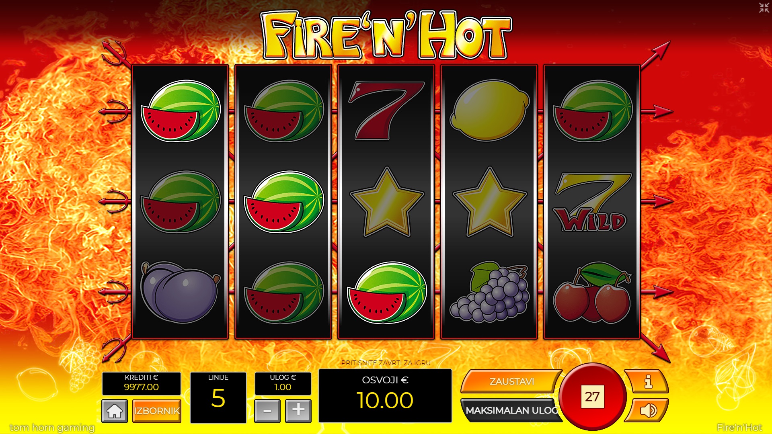Click the Fire'n'Hot title logo
The width and height of the screenshot is (772, 434).
click(x=386, y=35)
